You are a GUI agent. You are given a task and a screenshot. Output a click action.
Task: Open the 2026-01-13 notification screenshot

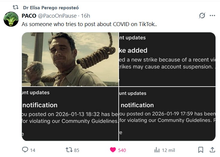tap(70, 114)
